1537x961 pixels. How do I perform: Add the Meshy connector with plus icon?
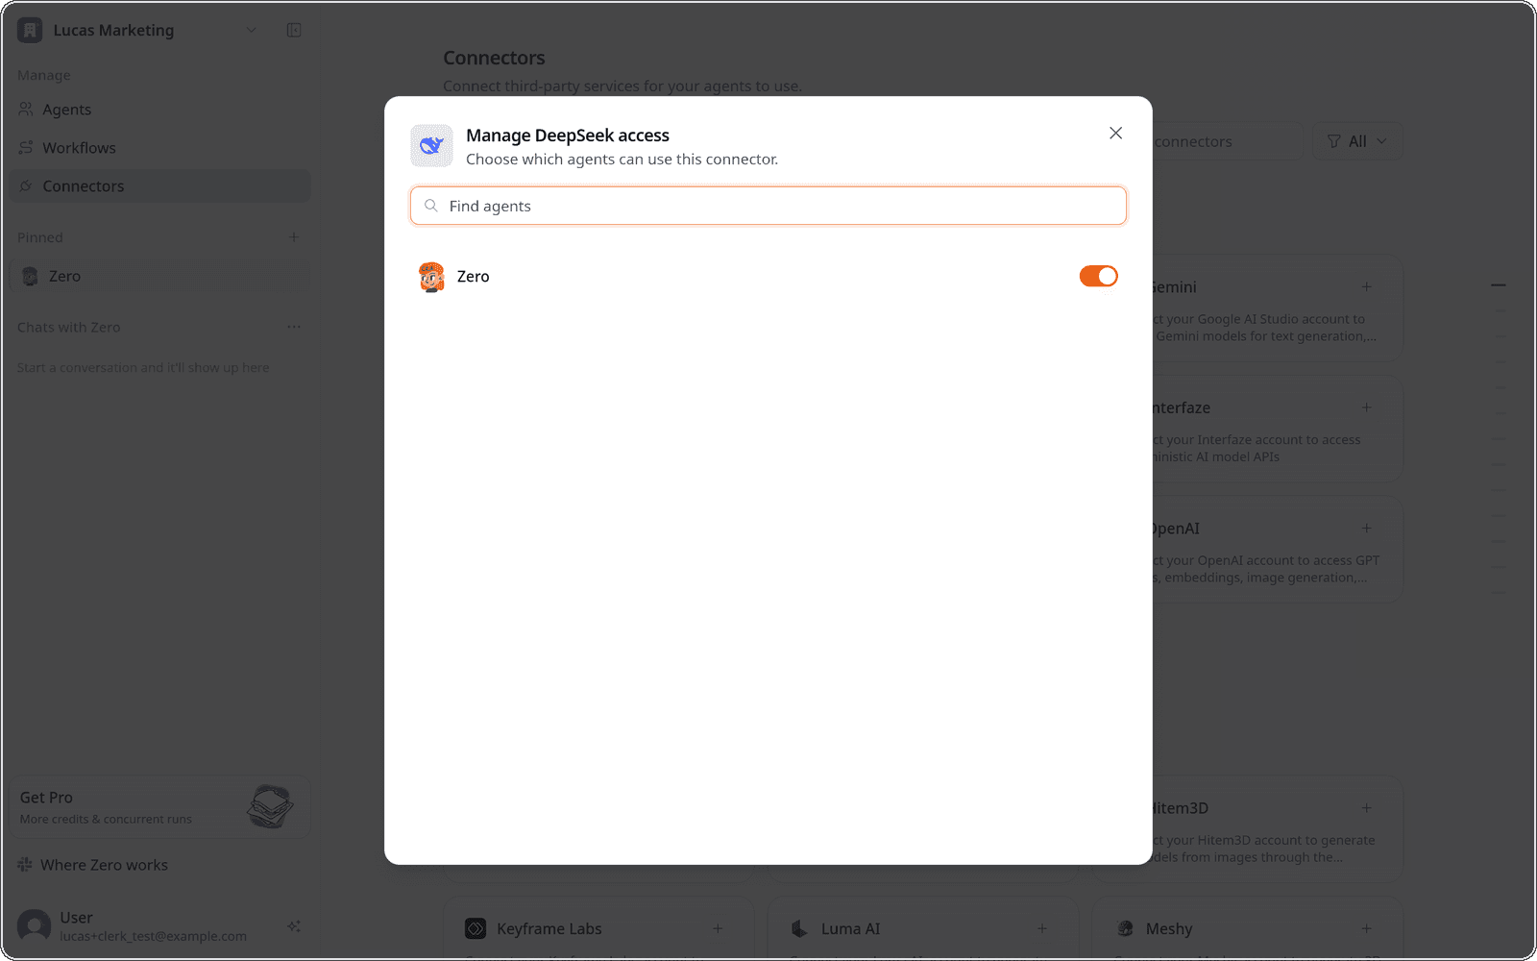coord(1366,928)
